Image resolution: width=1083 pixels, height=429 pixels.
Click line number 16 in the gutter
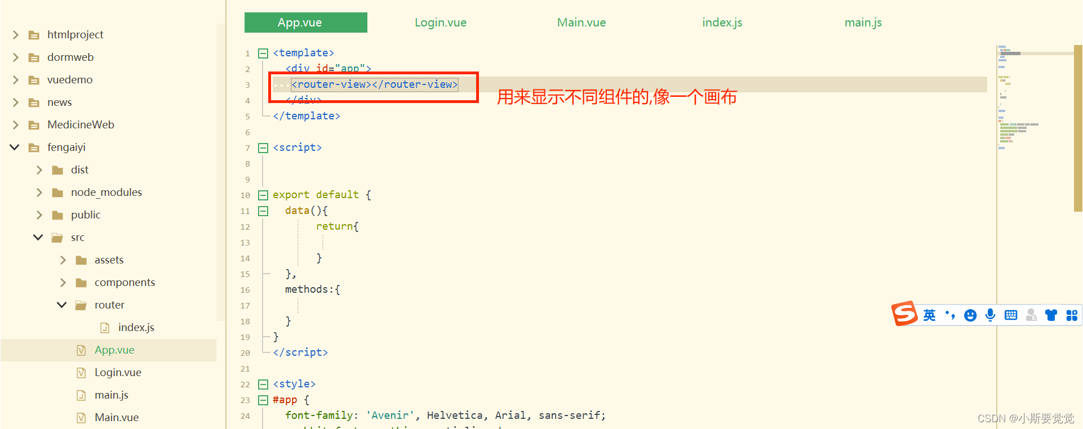pos(245,290)
